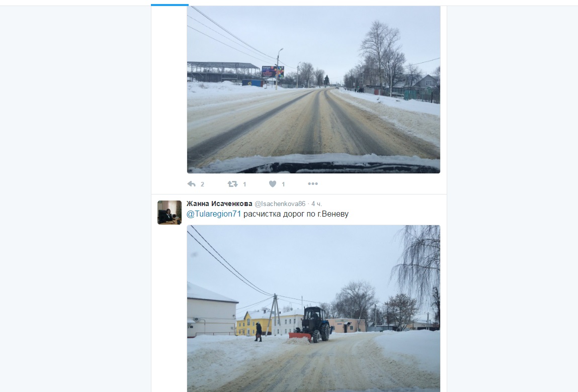Click the like count beside the heart
This screenshot has width=578, height=392.
click(283, 184)
